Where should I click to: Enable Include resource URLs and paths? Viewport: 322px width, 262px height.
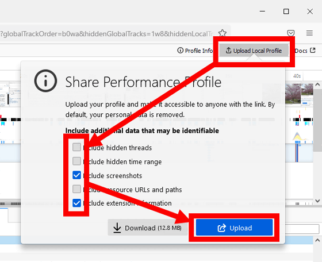[x=76, y=189]
